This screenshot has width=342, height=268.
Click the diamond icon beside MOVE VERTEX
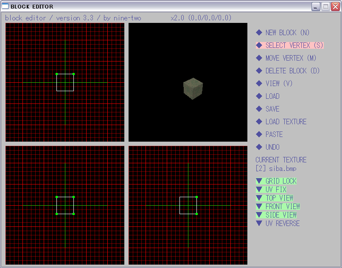coord(259,58)
